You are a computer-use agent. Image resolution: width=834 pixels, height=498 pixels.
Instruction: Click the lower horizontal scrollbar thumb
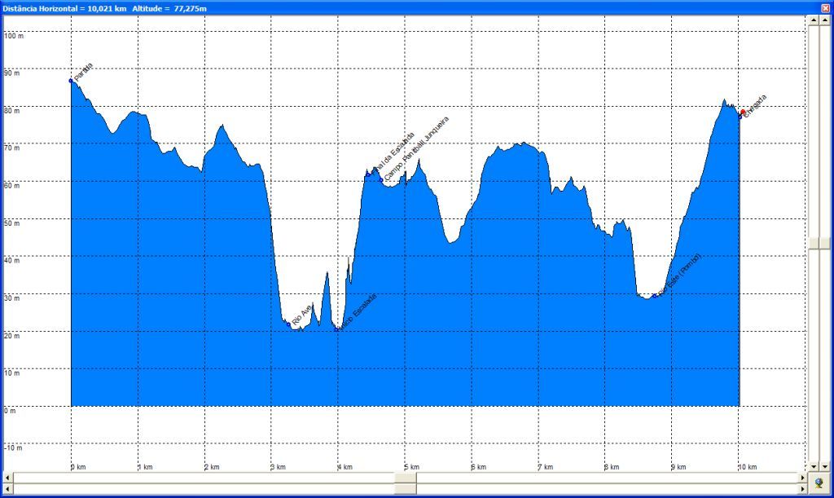pyautogui.click(x=406, y=488)
